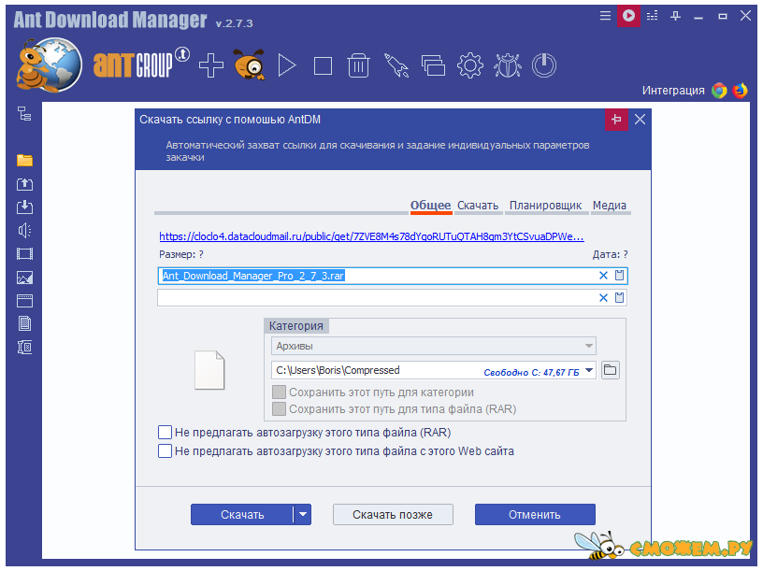Check Сохранить этот путь для типа файла (RAR)
The height and width of the screenshot is (571, 763).
(x=279, y=409)
